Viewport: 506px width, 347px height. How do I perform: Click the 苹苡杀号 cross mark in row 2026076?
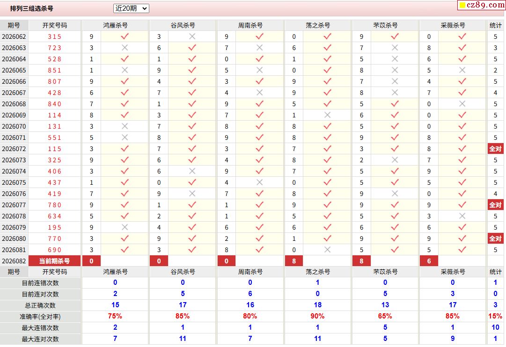pos(395,194)
